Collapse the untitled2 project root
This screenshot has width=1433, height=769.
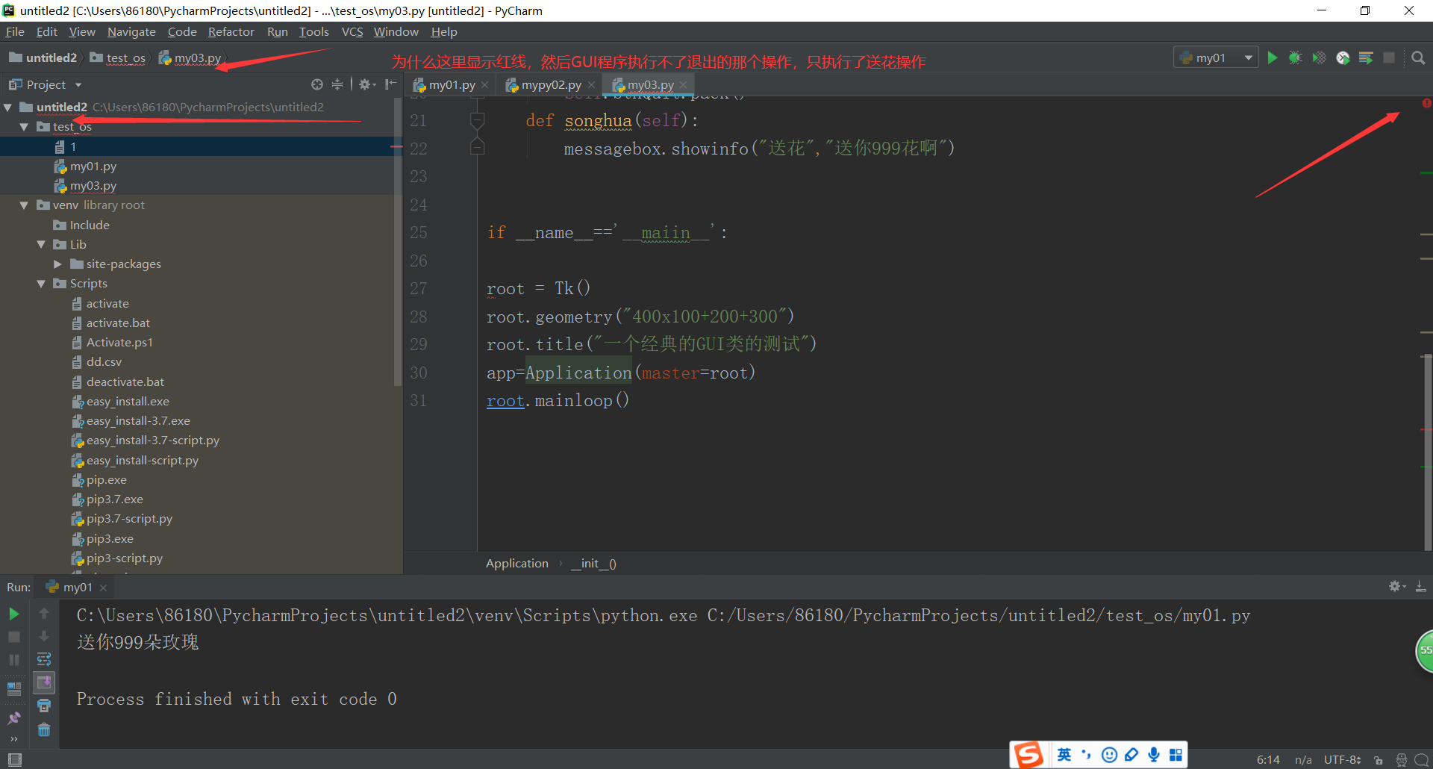[x=8, y=107]
